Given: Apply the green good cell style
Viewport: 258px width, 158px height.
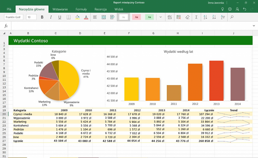Looking at the screenshot, I should click(149, 17).
